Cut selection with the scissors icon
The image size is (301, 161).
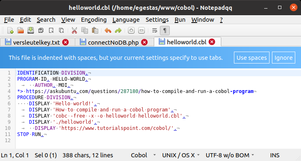point(74,30)
